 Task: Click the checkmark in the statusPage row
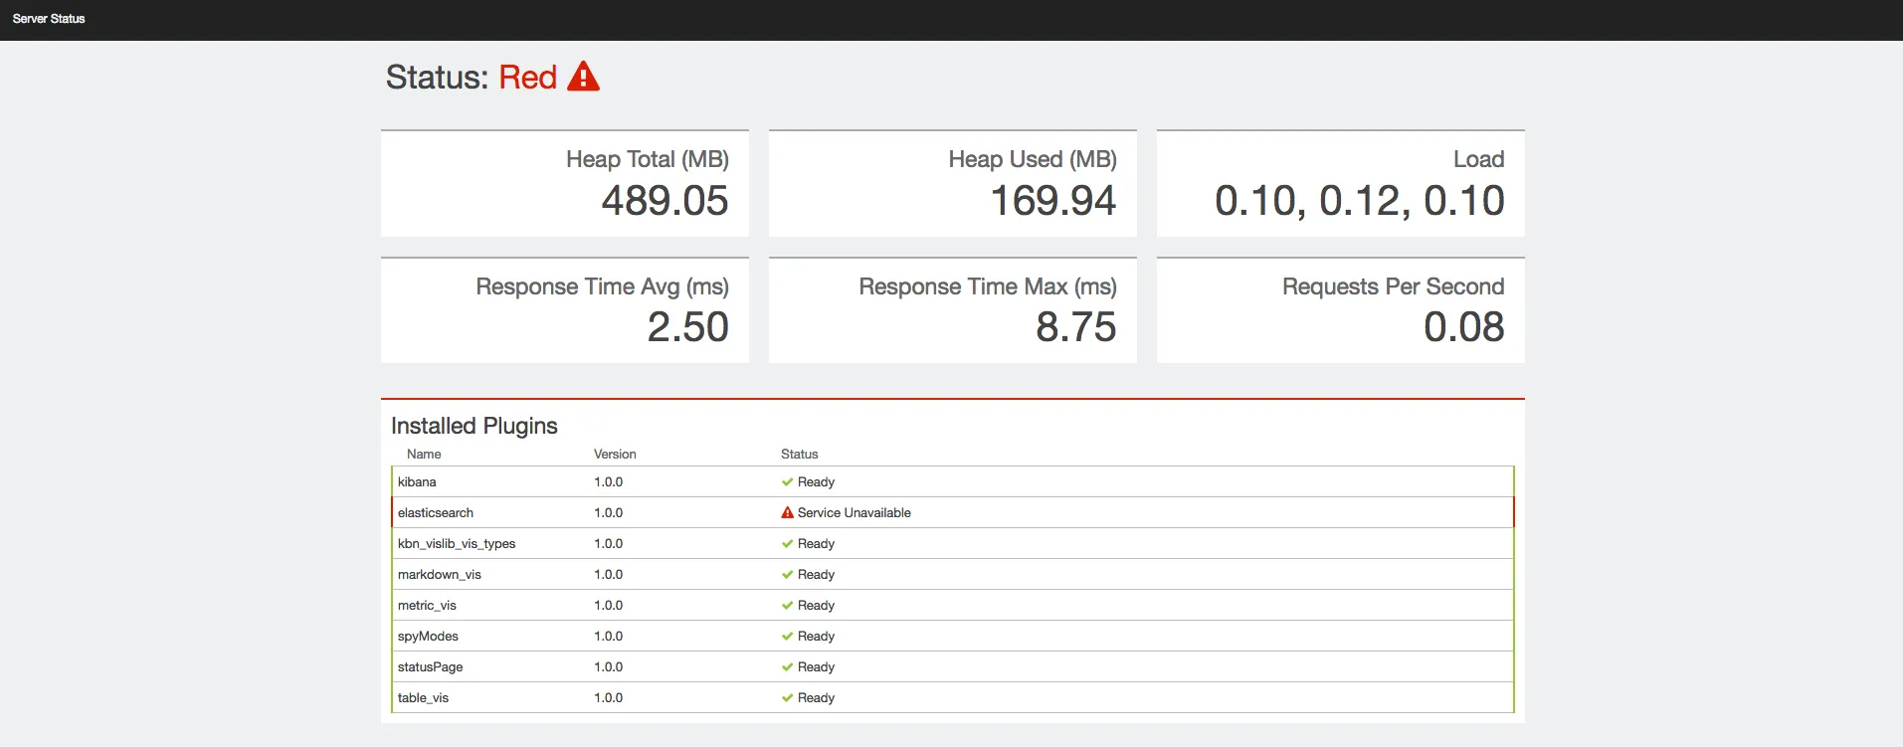[x=787, y=667]
